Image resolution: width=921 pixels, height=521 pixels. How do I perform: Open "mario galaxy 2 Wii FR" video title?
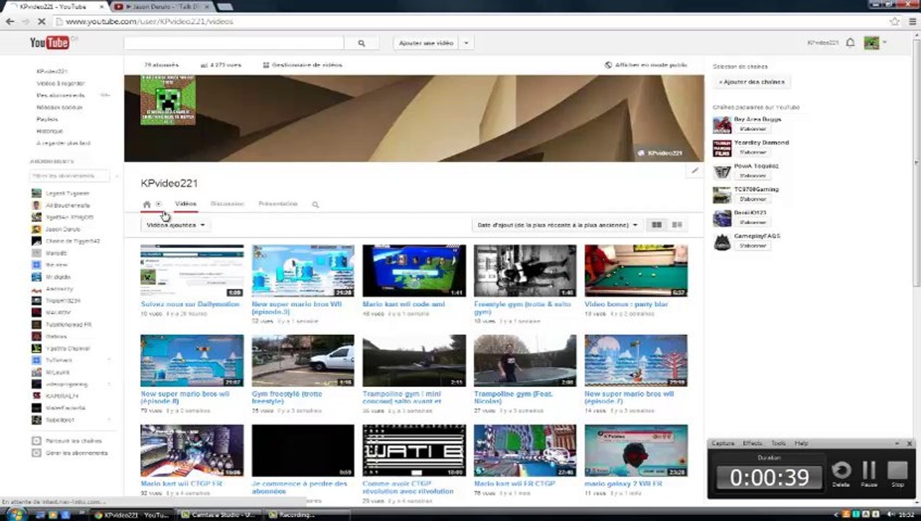(x=623, y=483)
